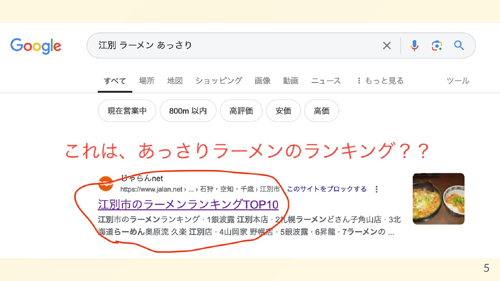Apply the 高価 filter chip

coord(322,111)
